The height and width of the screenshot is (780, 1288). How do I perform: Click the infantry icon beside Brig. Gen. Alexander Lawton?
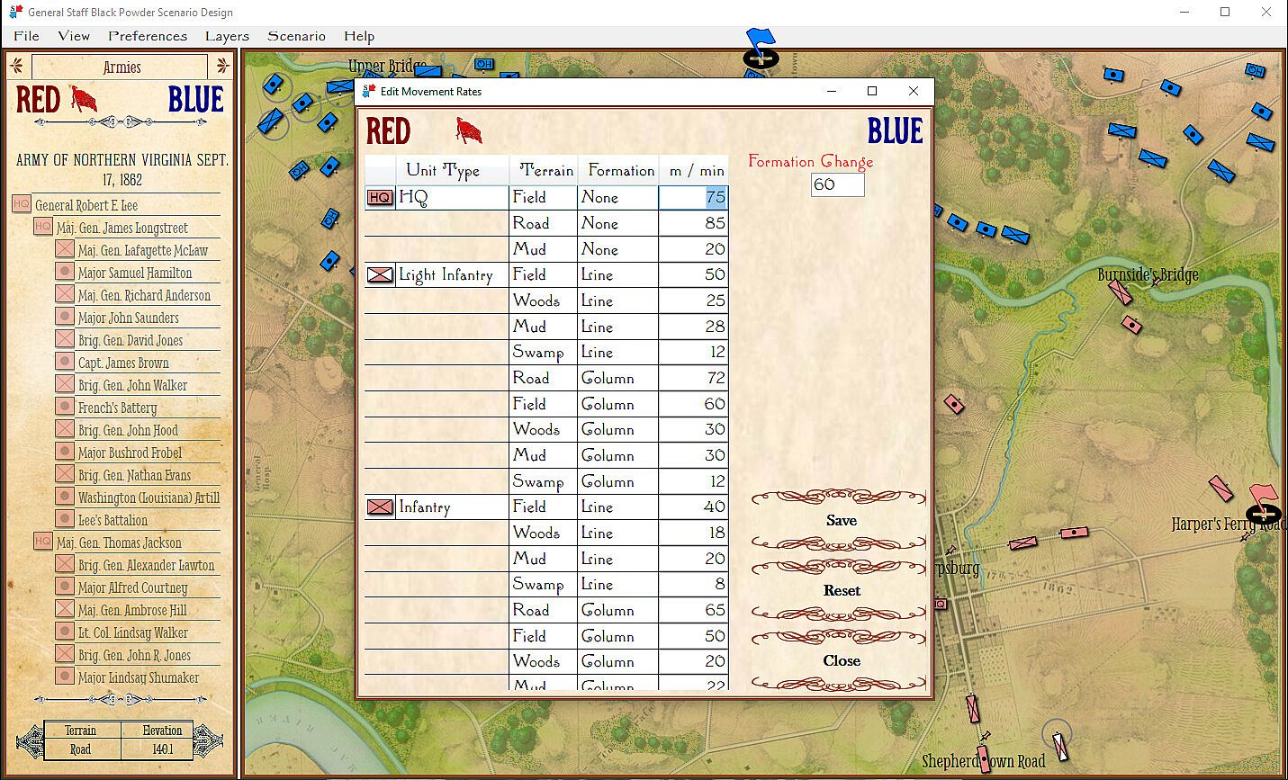[65, 564]
